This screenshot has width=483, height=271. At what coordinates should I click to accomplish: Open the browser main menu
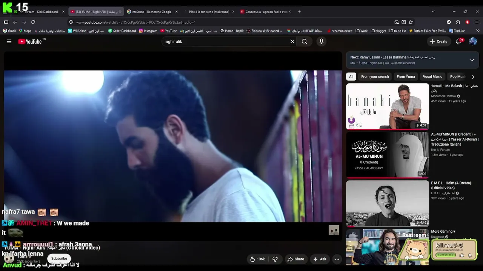pos(477,22)
